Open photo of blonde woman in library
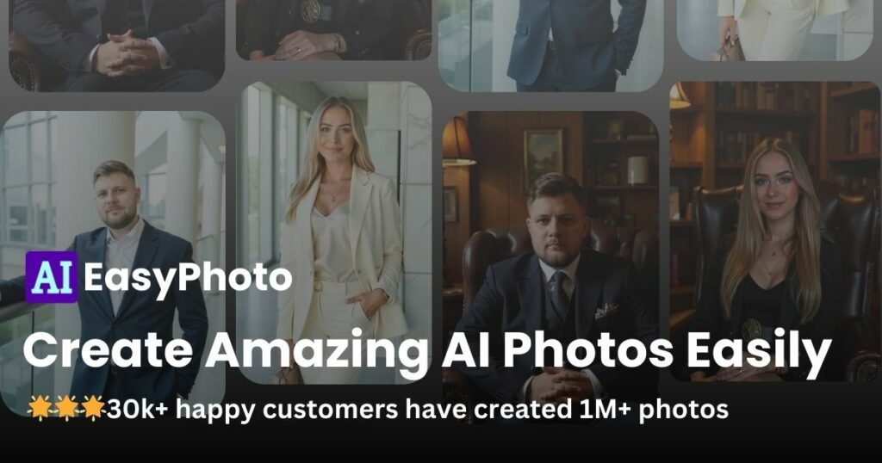Screen dimensions: 882x463 pos(775,231)
